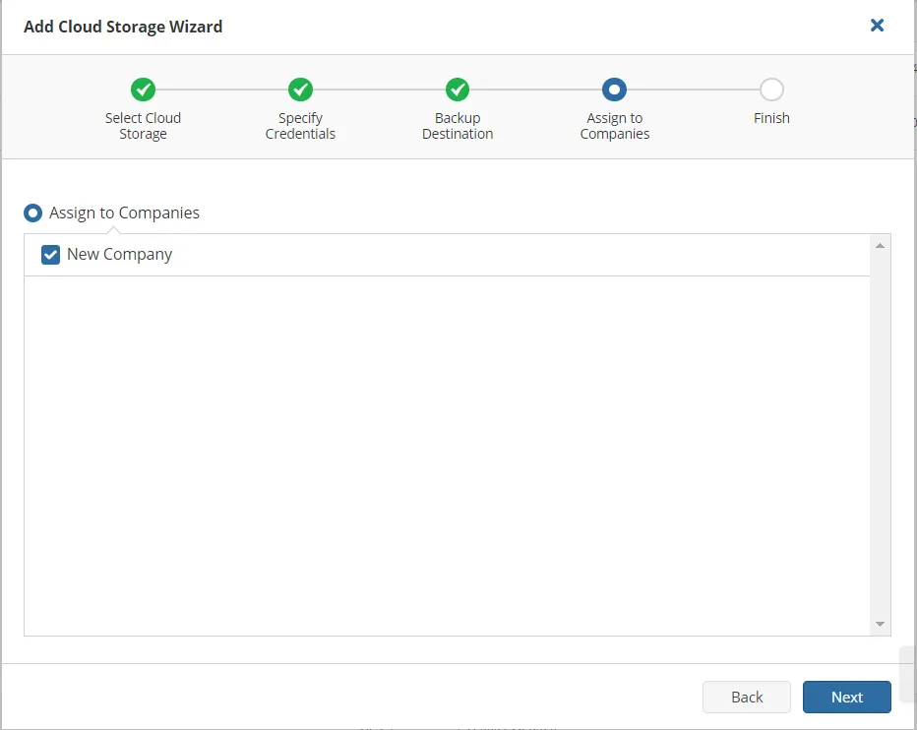Click the Specify Credentials step label
The image size is (917, 730).
pyautogui.click(x=301, y=126)
